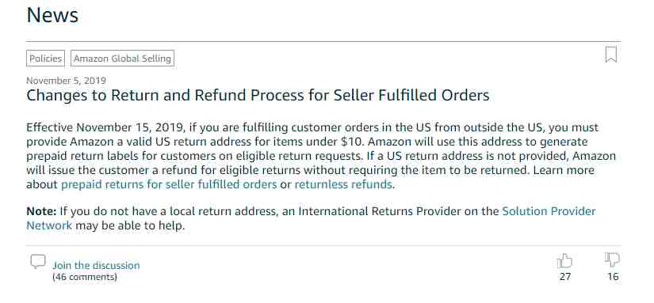Click the November 5, 2019 date
Image resolution: width=654 pixels, height=303 pixels.
66,81
